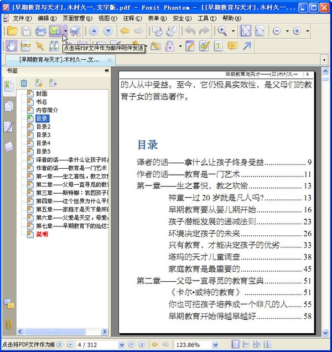Image resolution: width=332 pixels, height=352 pixels.
Task: Open the zoom tool dropdown arrow
Action: (234, 31)
